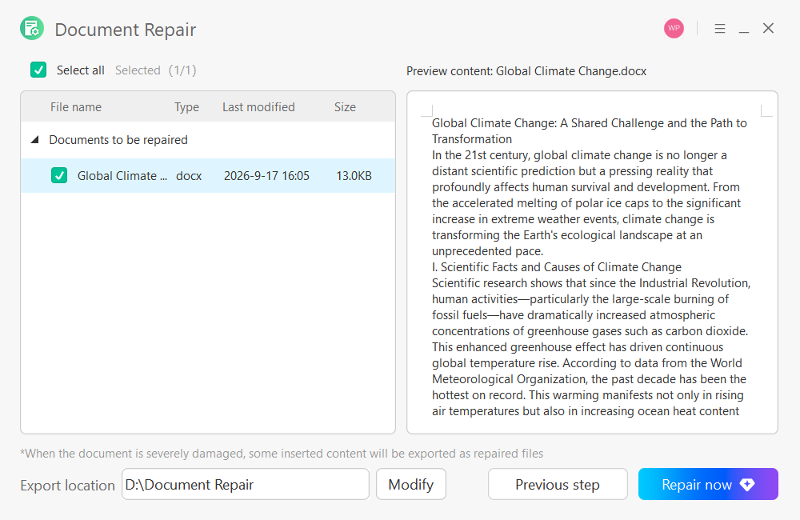Click the Type column header
The height and width of the screenshot is (520, 800).
point(186,107)
